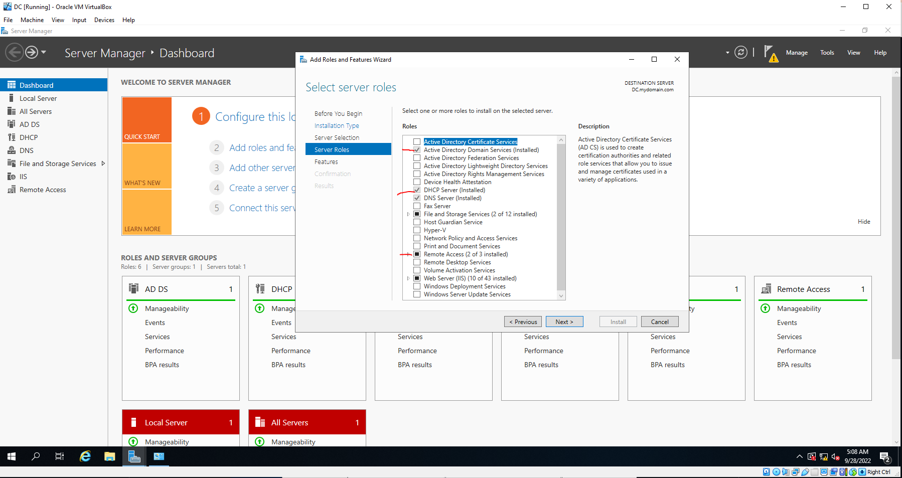
Task: Enable Device Health Attestation role
Action: pyautogui.click(x=417, y=182)
